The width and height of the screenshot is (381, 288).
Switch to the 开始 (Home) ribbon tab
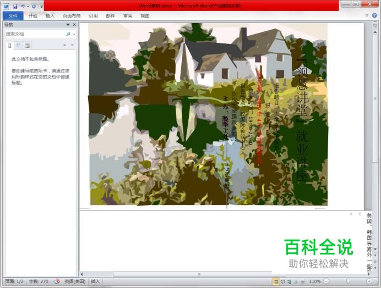33,16
